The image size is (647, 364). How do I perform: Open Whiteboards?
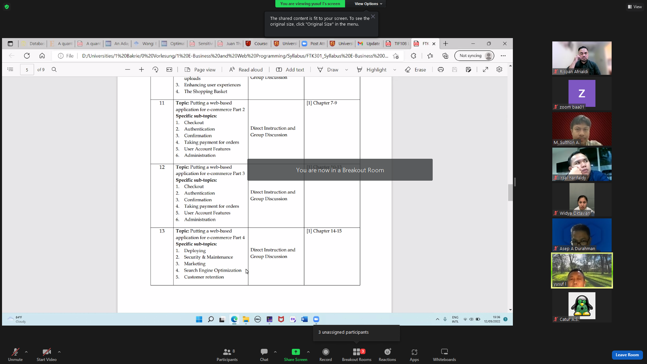(444, 354)
